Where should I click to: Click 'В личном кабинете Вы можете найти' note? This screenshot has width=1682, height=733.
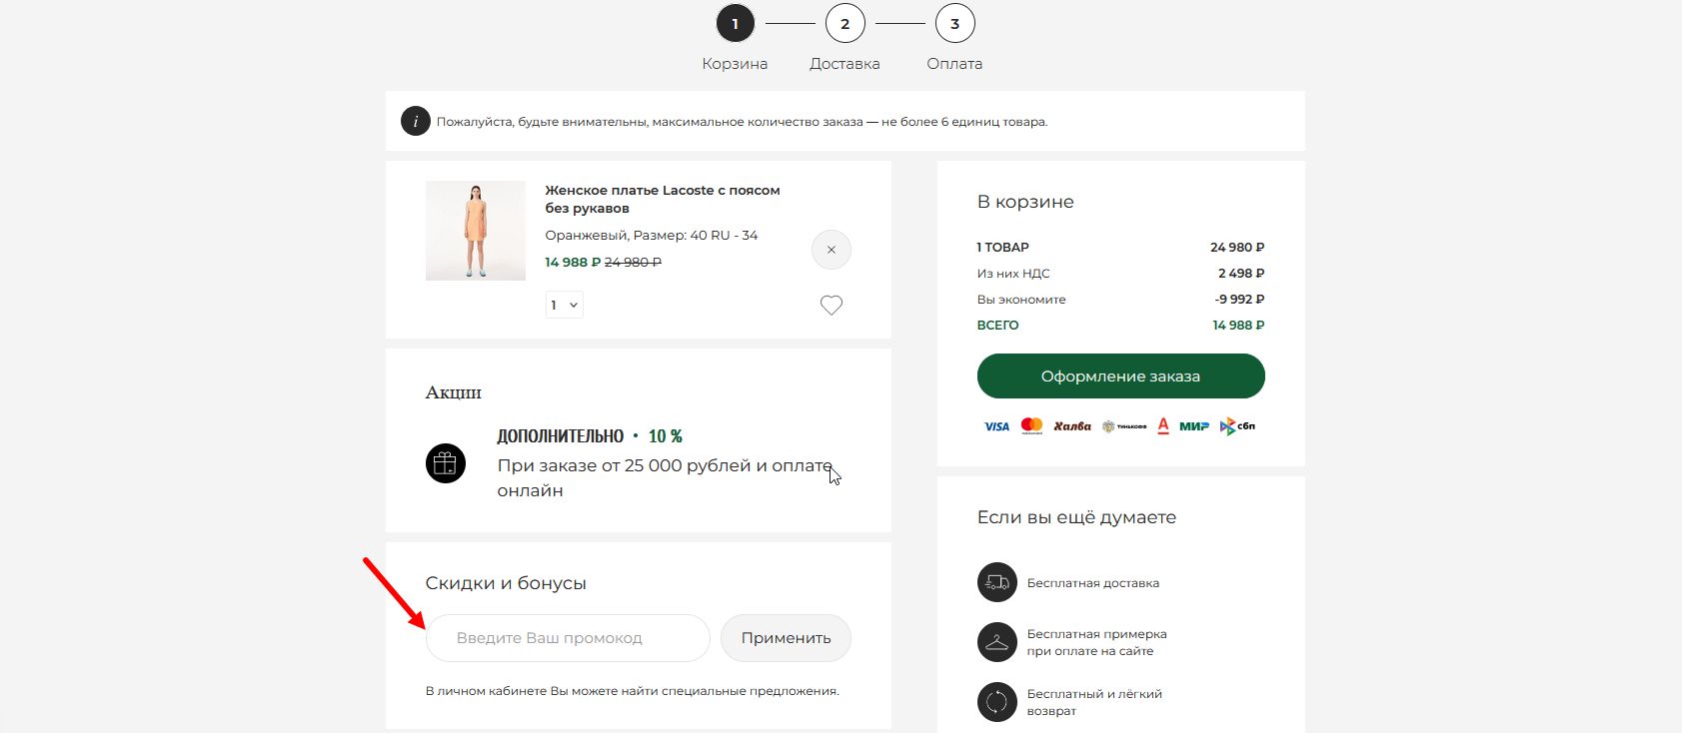(x=633, y=691)
